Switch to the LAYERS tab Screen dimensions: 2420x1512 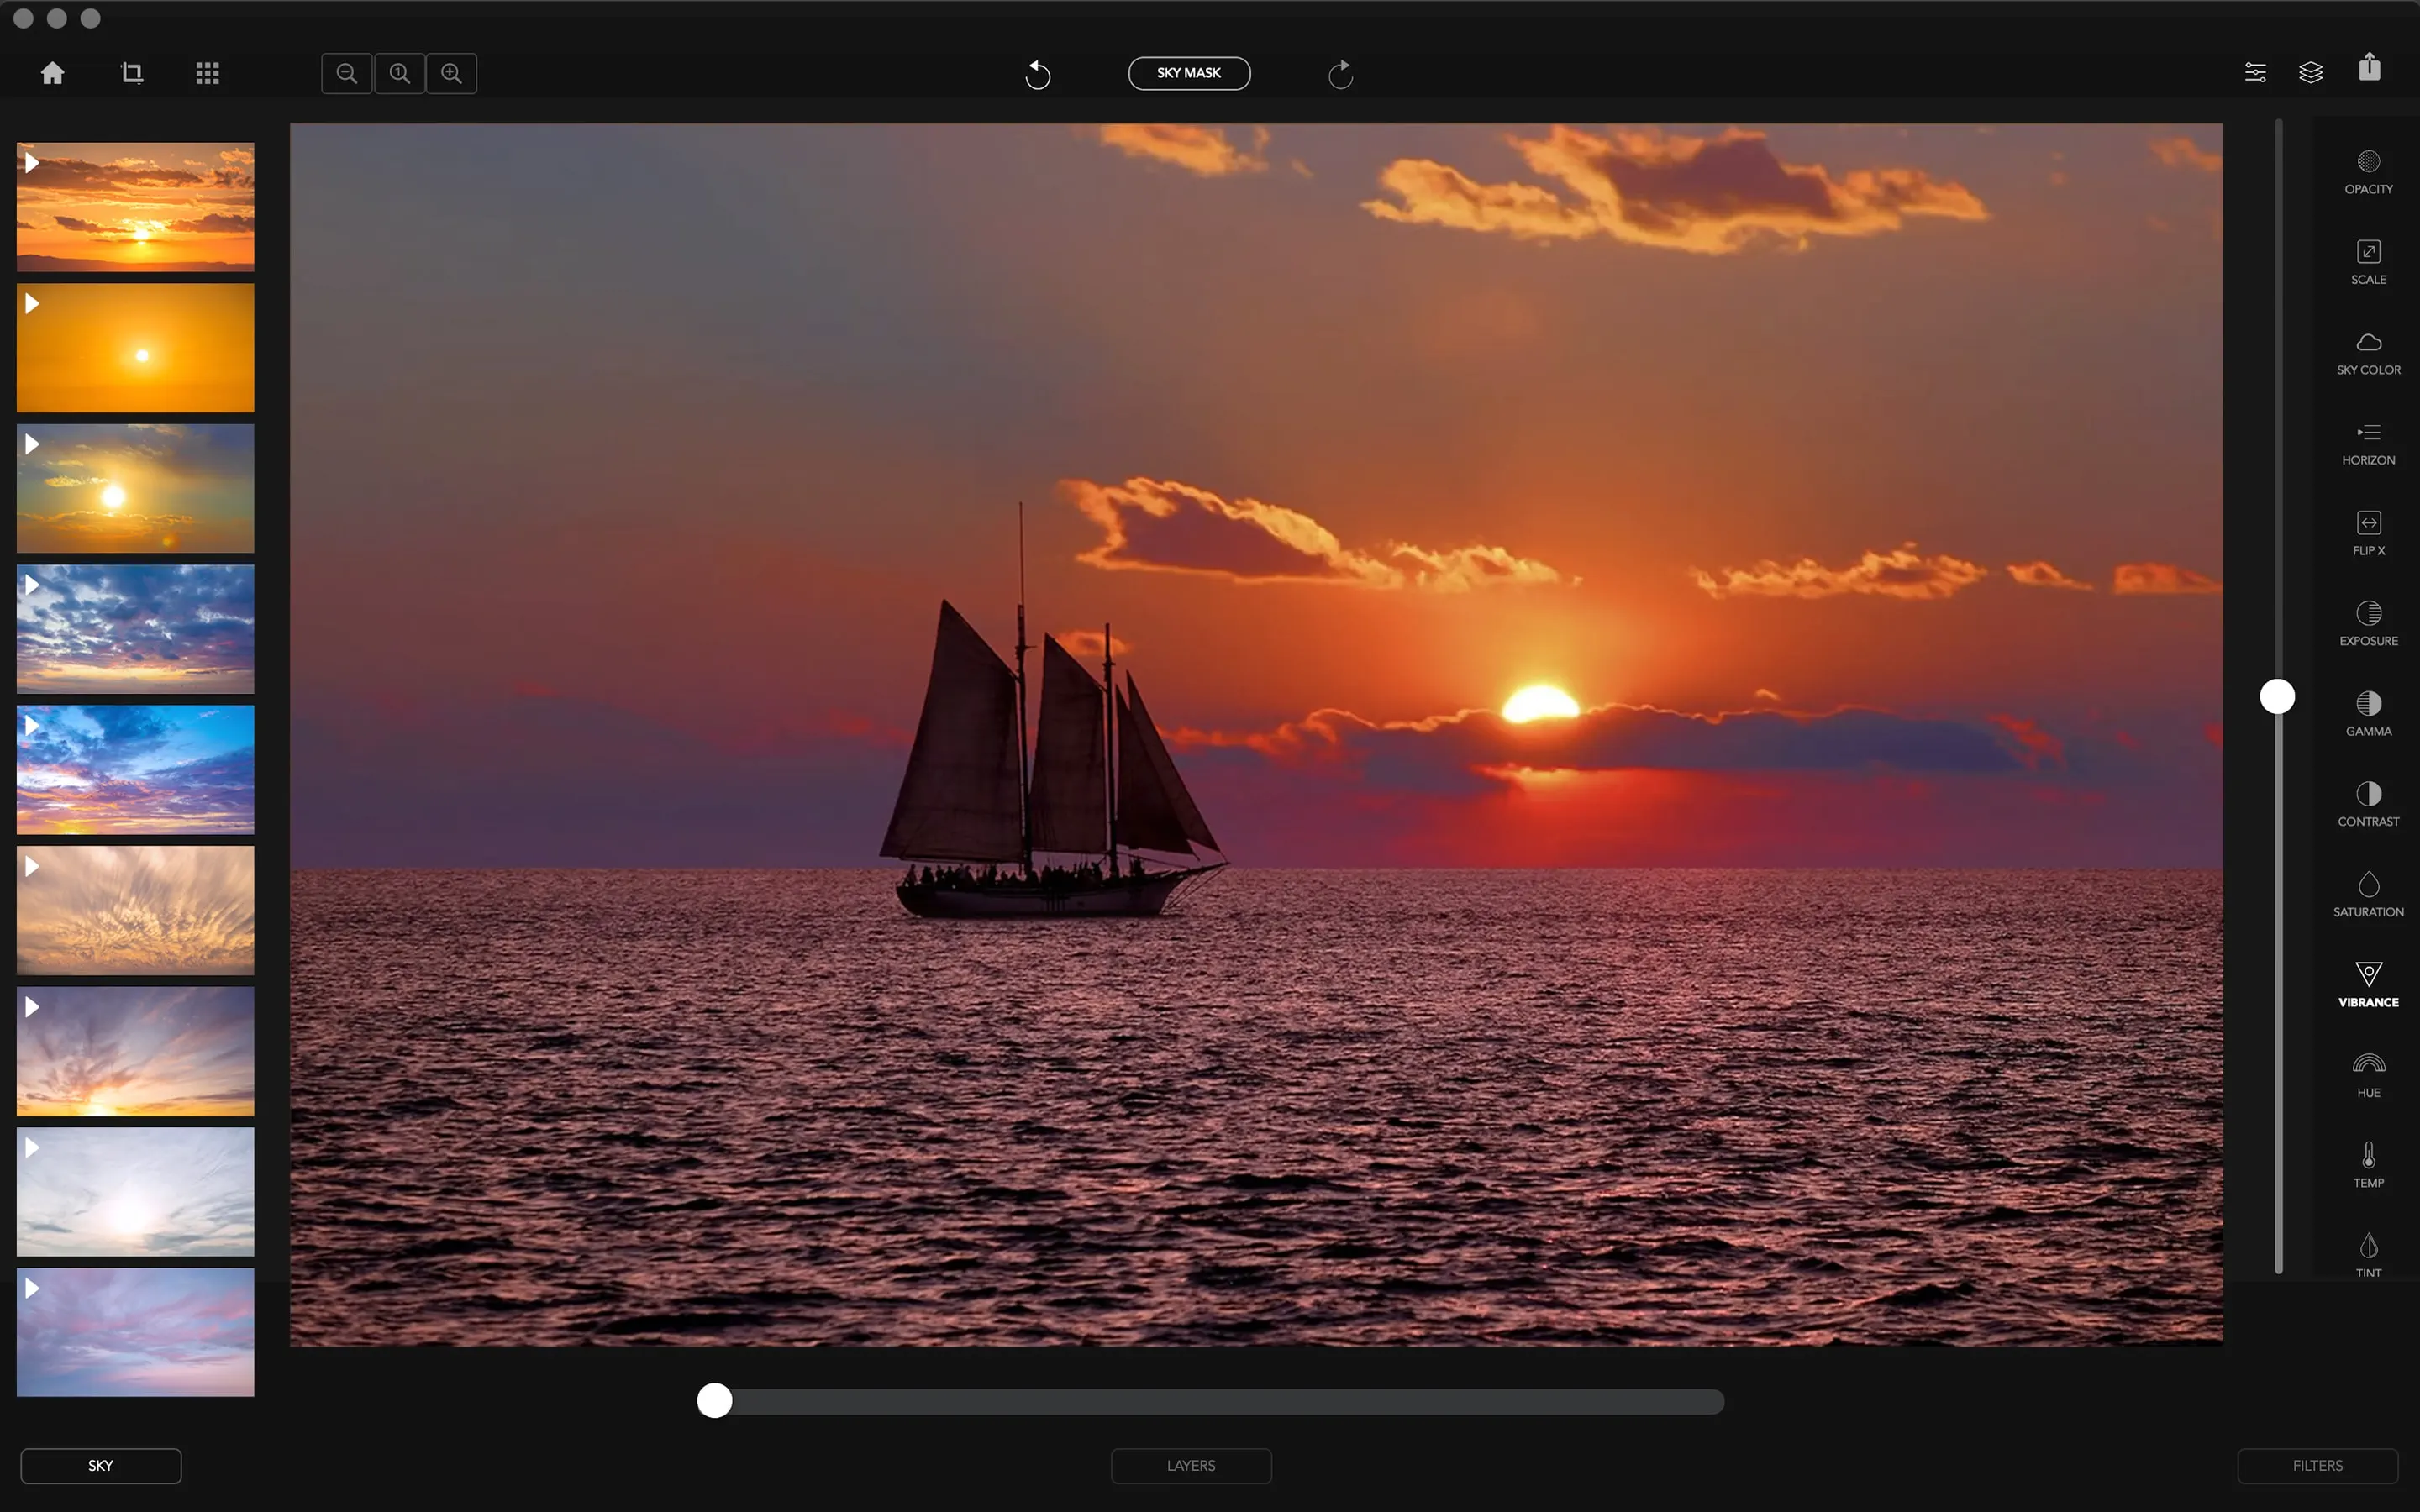coord(1191,1465)
